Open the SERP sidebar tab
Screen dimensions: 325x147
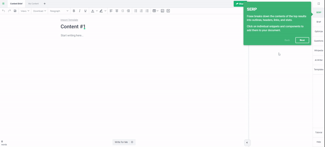318,13
